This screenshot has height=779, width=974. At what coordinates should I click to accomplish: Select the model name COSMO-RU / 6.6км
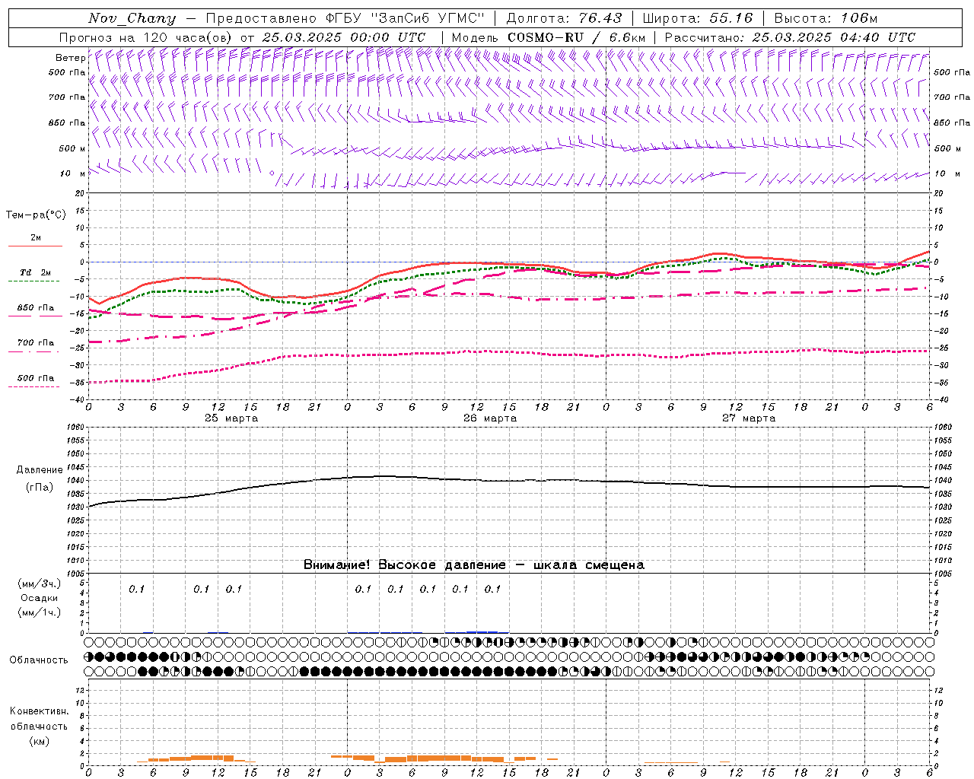[576, 37]
